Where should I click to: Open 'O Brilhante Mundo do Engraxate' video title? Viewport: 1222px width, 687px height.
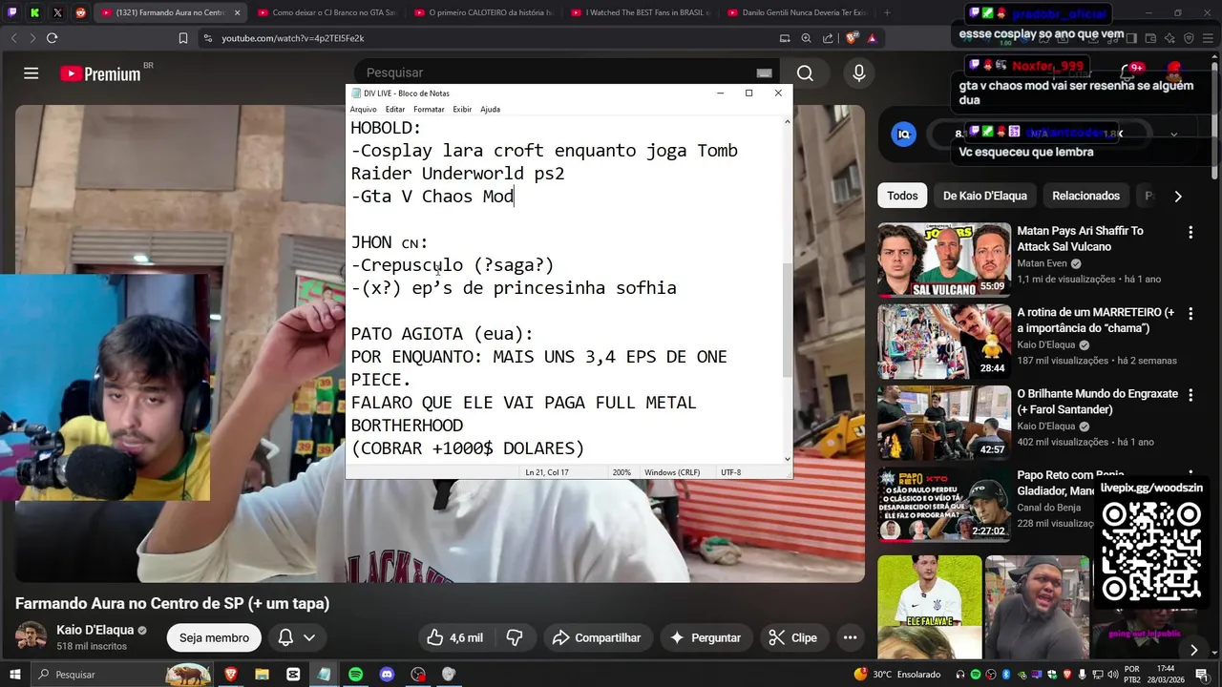tap(1098, 402)
